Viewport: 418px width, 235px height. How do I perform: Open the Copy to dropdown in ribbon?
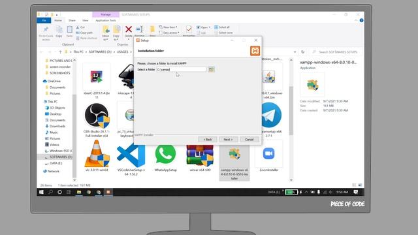pos(116,33)
